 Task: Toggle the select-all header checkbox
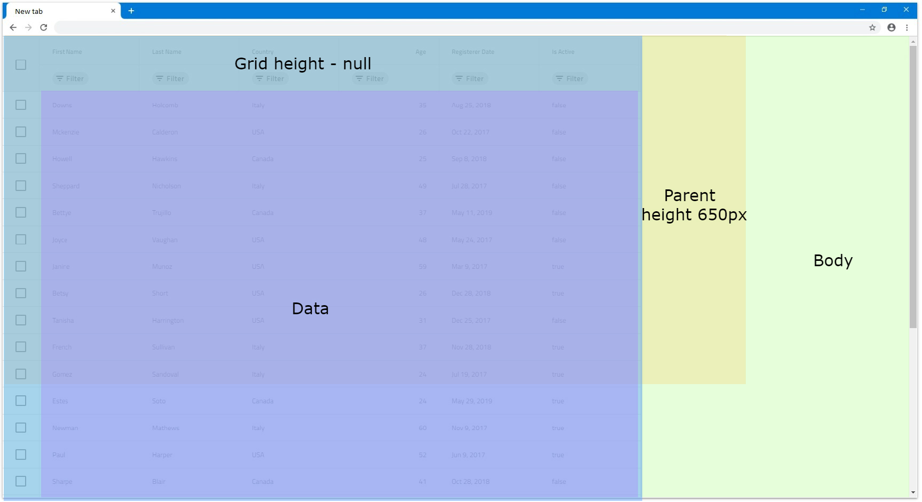click(x=21, y=65)
